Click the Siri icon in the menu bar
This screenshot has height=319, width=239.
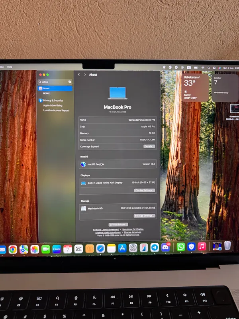(219, 68)
